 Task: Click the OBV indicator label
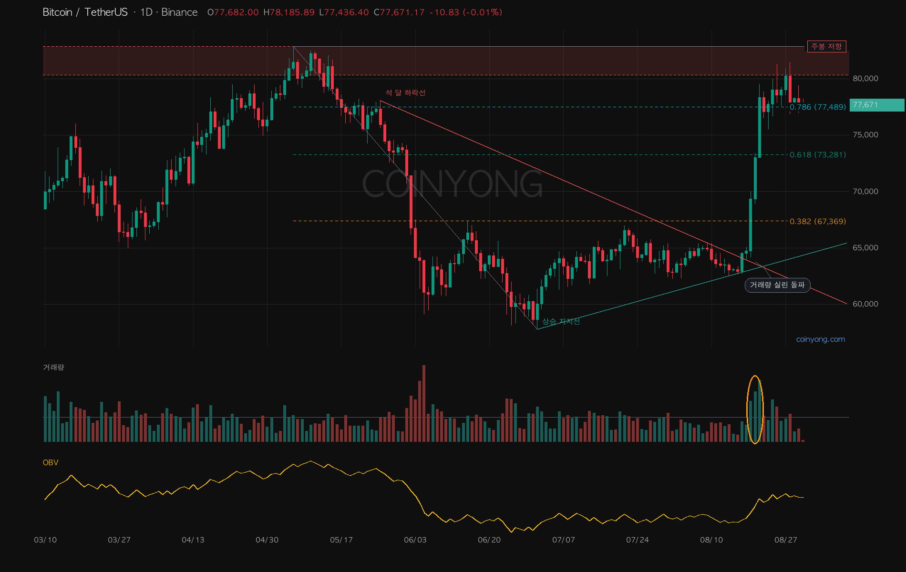point(51,462)
